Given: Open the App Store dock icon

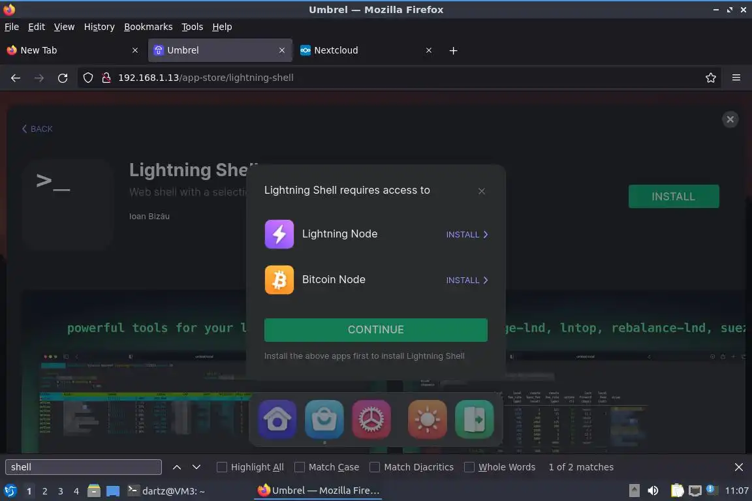Looking at the screenshot, I should (x=324, y=419).
